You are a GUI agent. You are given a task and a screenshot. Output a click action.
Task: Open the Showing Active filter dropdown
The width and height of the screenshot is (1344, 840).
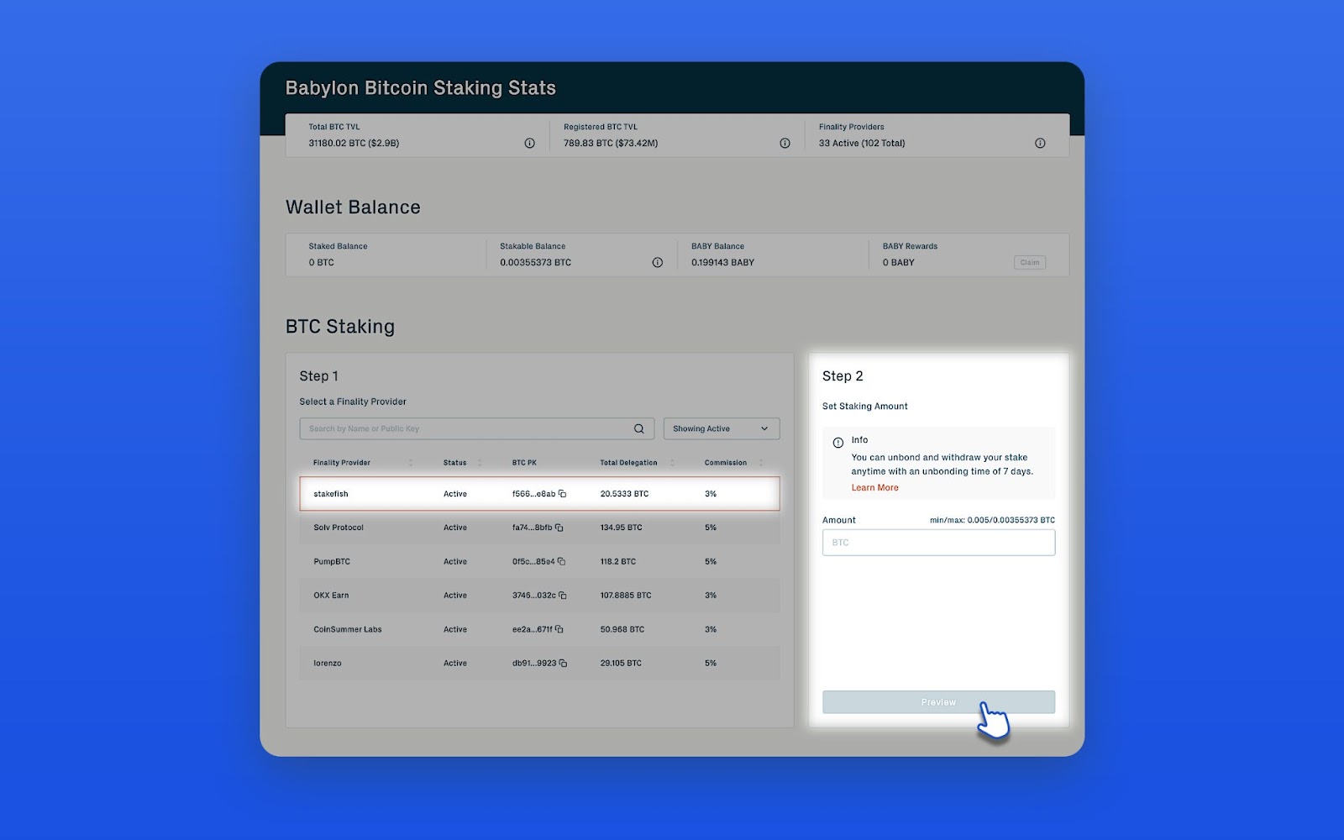click(720, 428)
